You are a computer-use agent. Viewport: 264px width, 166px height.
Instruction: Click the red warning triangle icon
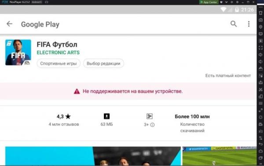77,91
